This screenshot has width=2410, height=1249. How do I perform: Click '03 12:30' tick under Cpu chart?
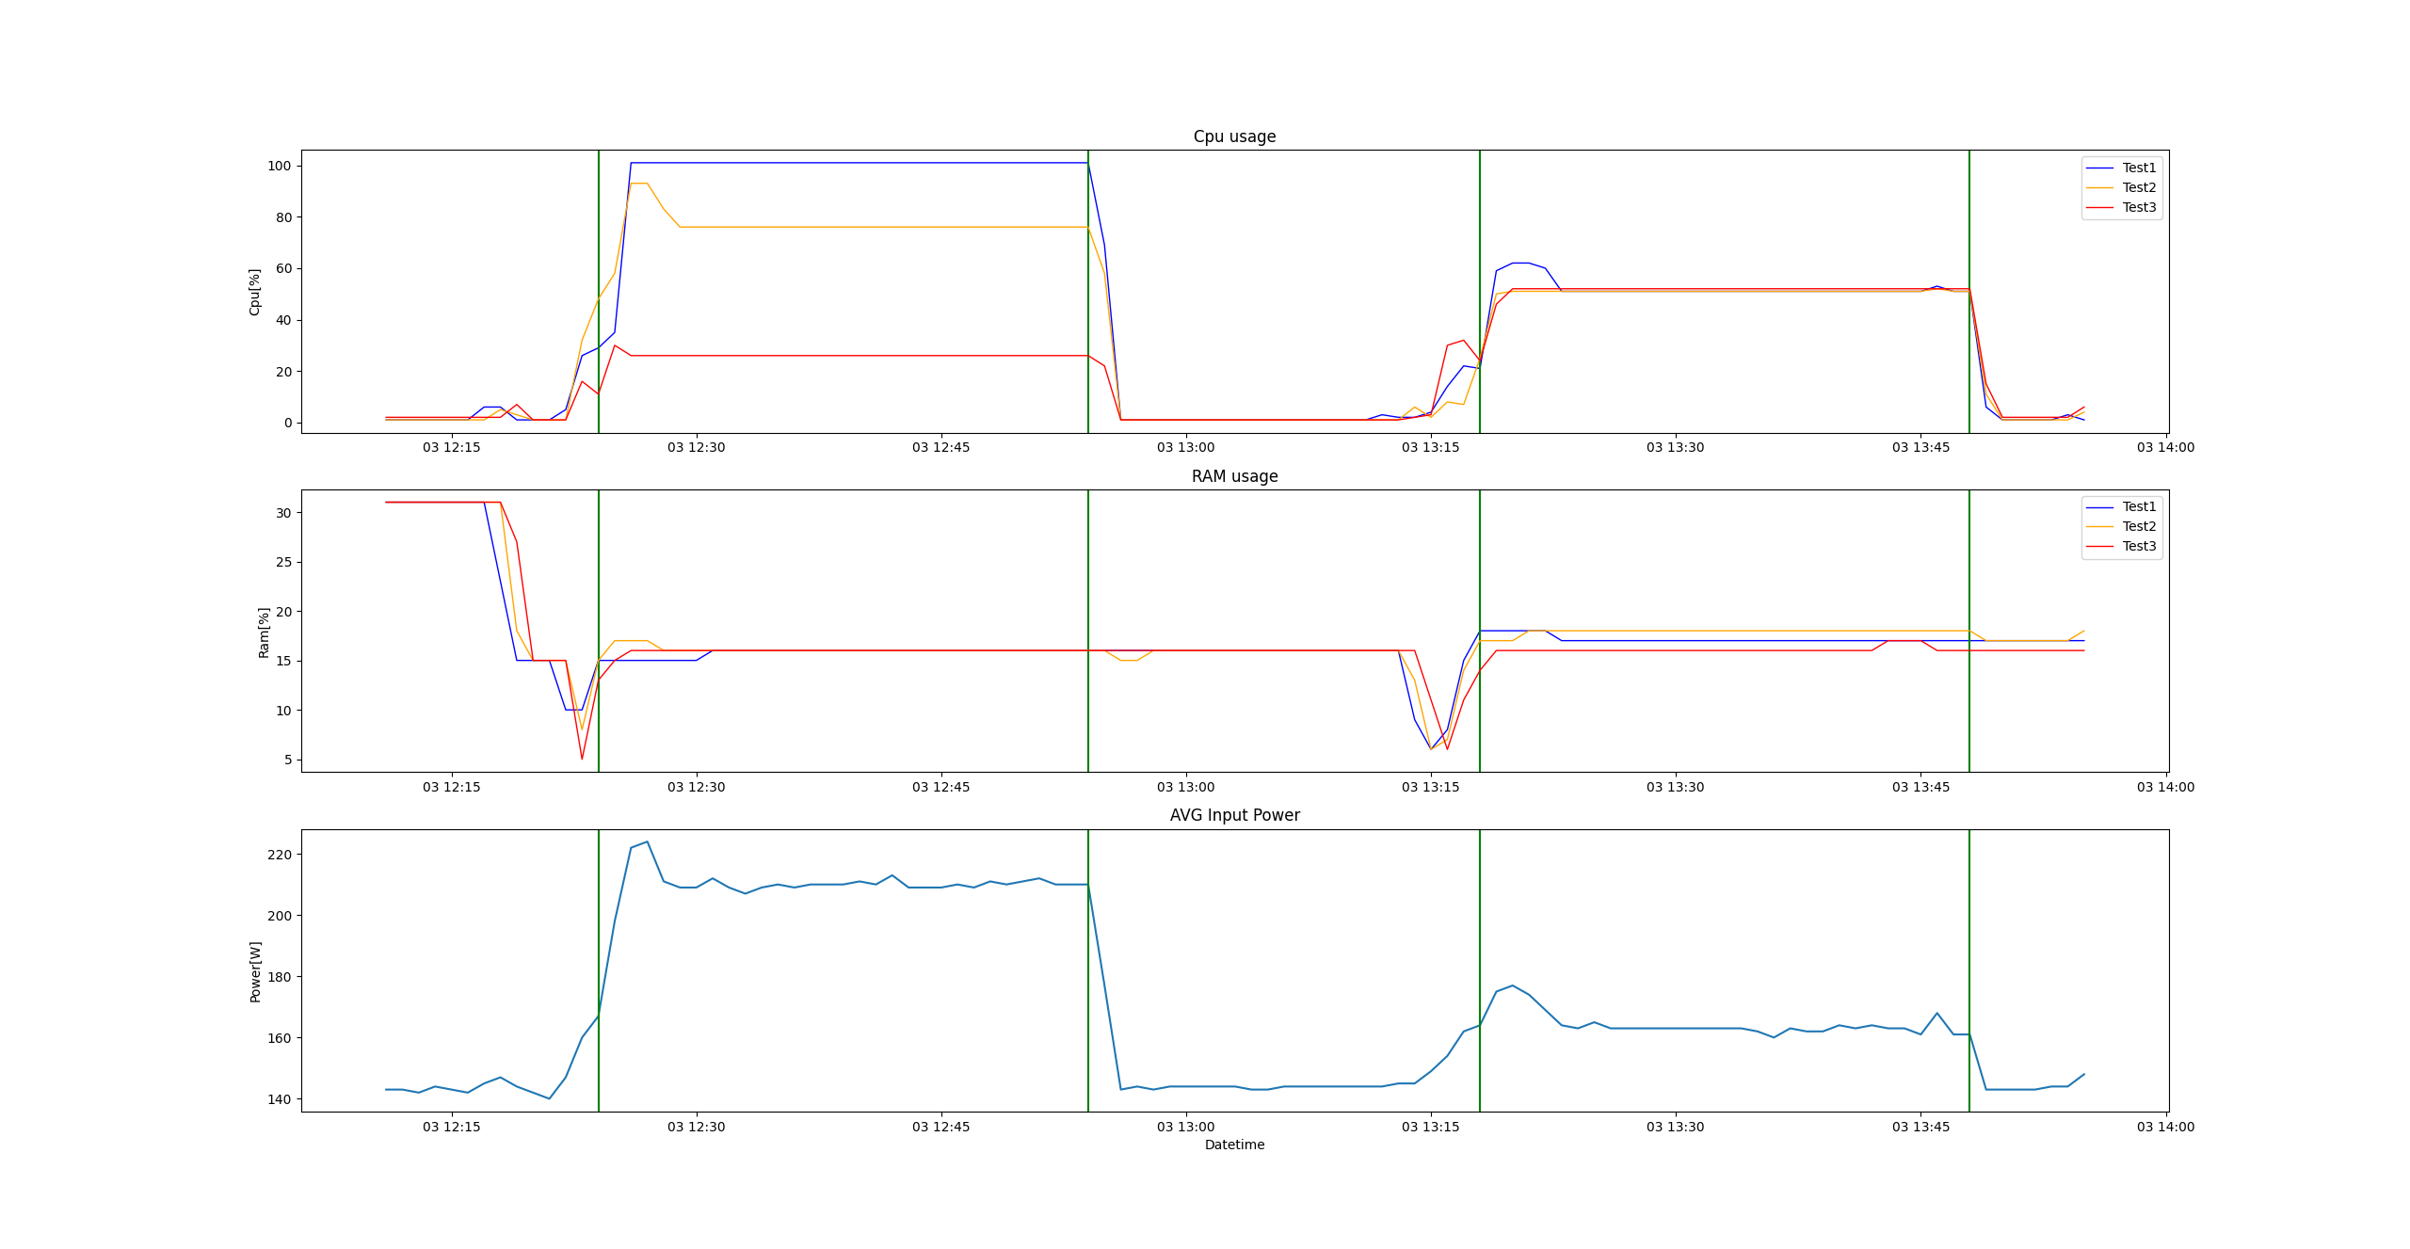697,447
